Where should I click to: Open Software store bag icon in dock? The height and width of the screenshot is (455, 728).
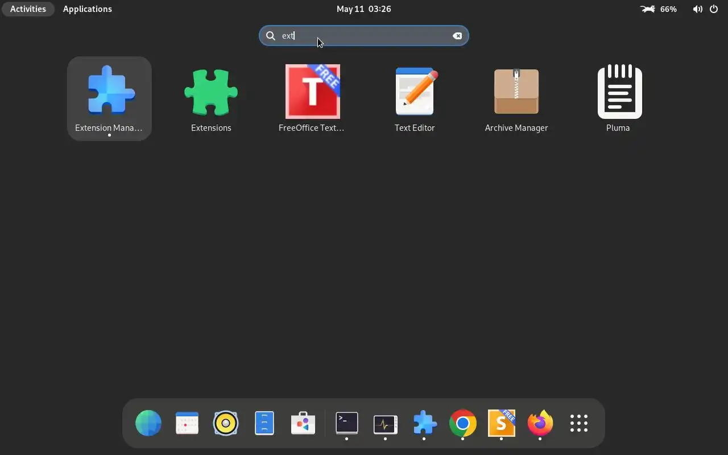303,424
